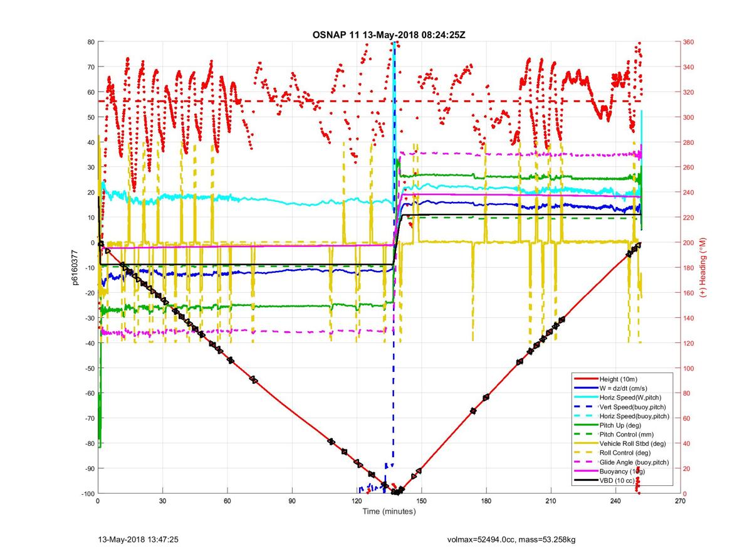The width and height of the screenshot is (752, 555).
Task: Click the right axis tick label "320"
Action: pos(689,92)
